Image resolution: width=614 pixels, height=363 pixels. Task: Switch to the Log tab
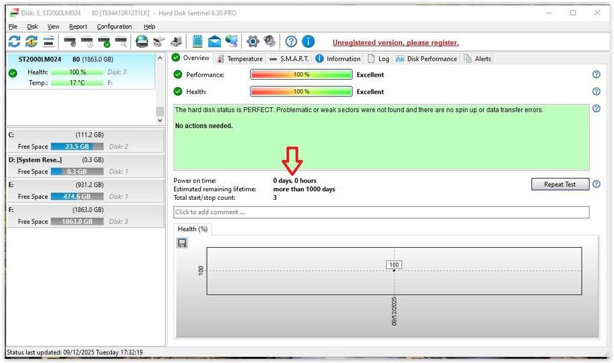click(x=379, y=59)
